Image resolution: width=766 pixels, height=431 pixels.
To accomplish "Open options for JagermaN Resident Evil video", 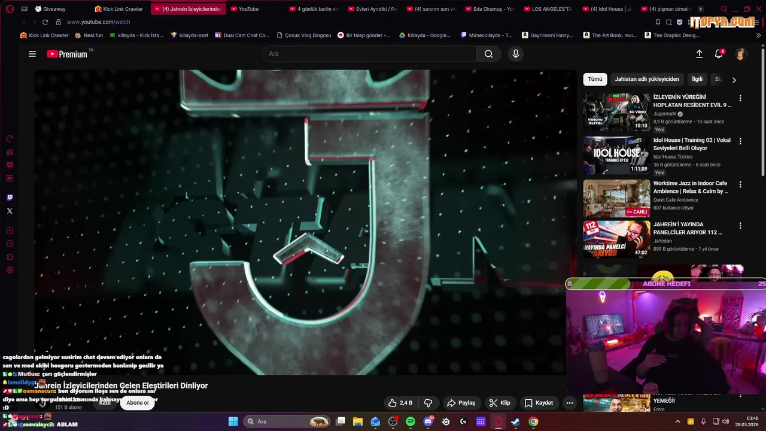I will (740, 98).
